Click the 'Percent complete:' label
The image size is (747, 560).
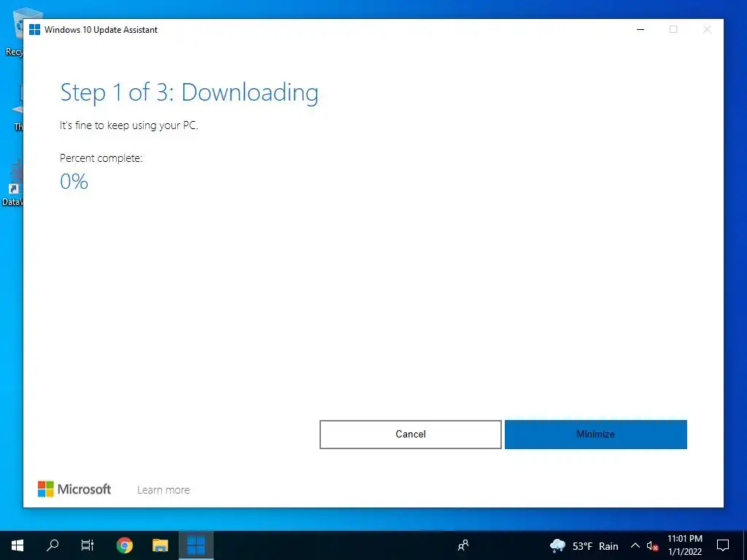(x=101, y=158)
